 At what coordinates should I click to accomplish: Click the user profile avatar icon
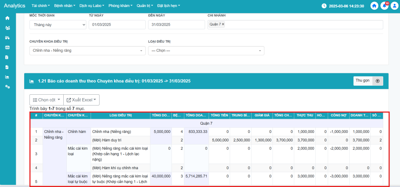(394, 6)
